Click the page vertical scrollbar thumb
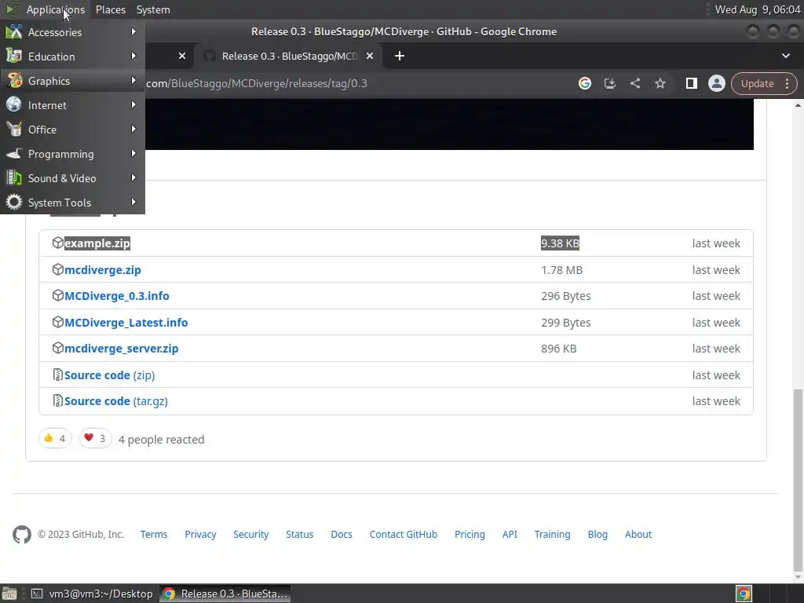The height and width of the screenshot is (603, 804). coord(799,480)
